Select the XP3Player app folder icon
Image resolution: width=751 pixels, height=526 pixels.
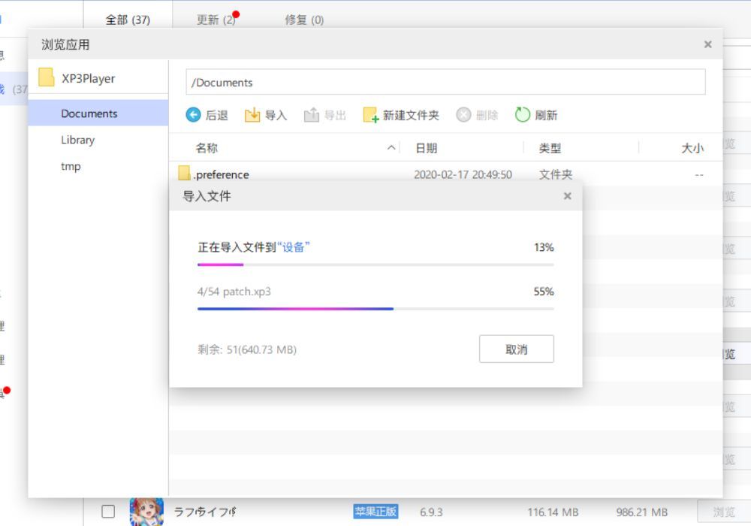coord(47,78)
